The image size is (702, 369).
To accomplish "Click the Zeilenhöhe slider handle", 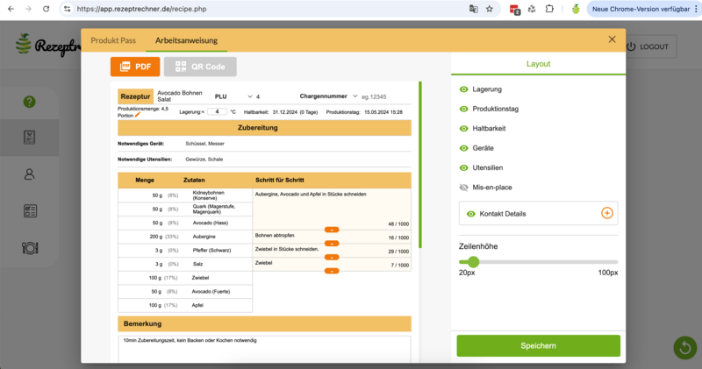I will [x=474, y=262].
